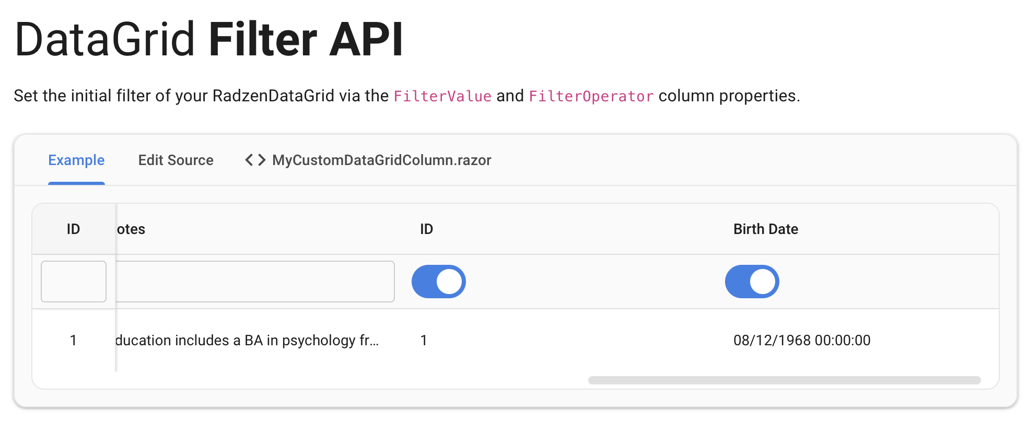Focus the Notes column filter field
The image size is (1028, 421).
tap(255, 282)
